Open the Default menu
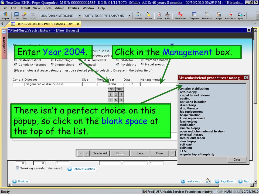Viewport: 259px width, 194px height. pos(25,8)
